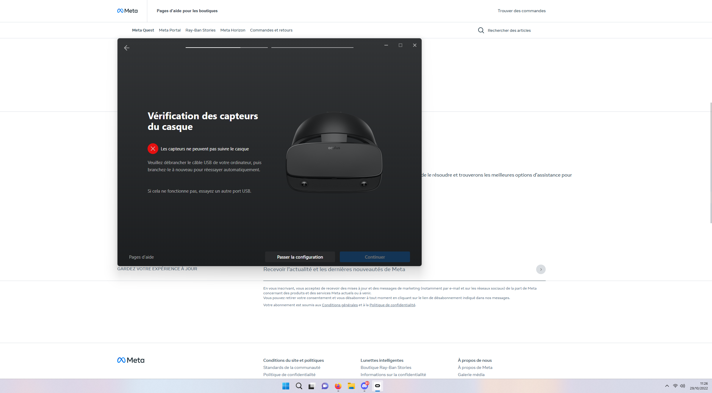The width and height of the screenshot is (712, 393).
Task: Open the clock and date panel
Action: coord(699,386)
